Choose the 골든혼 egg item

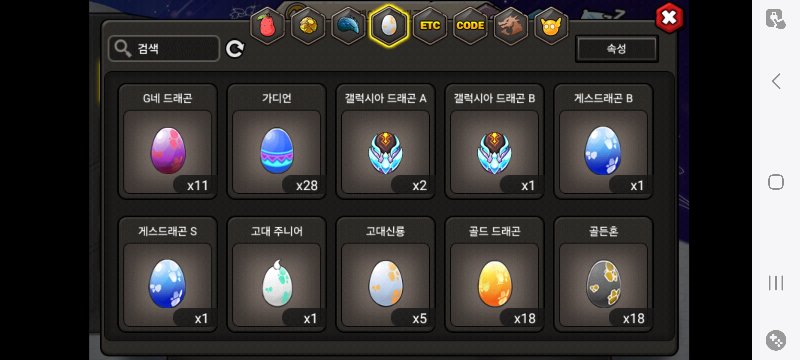pyautogui.click(x=604, y=274)
